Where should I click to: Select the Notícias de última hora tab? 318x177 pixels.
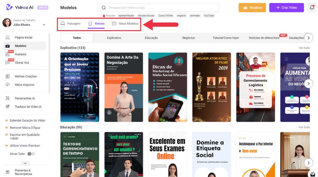(x=264, y=38)
